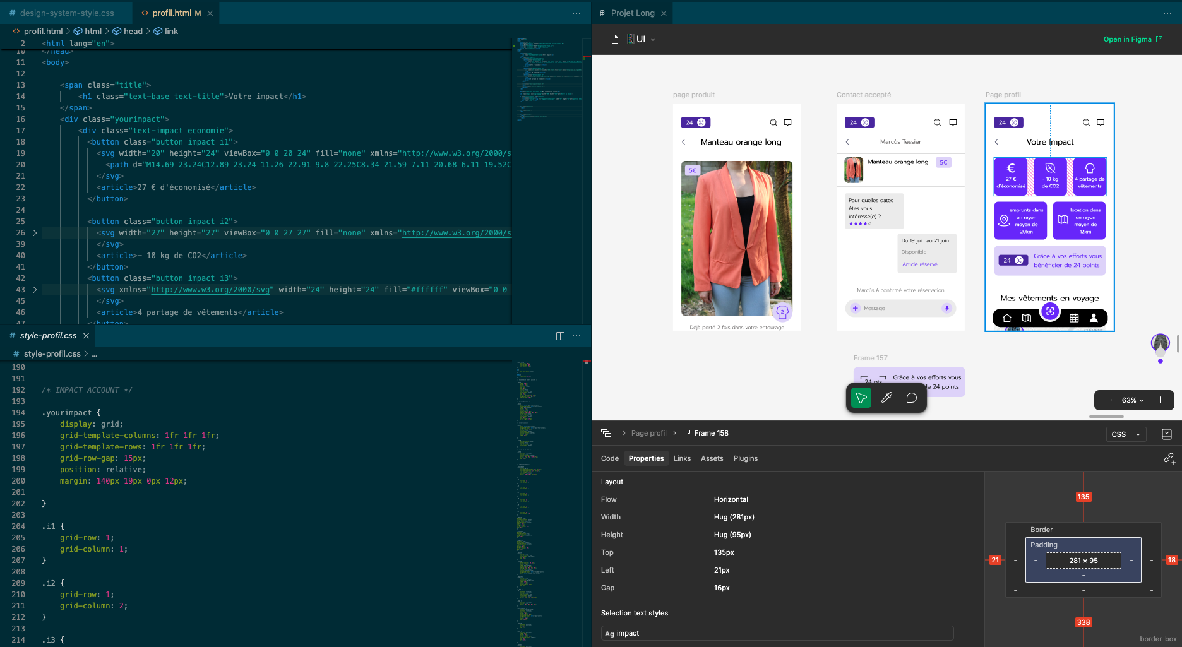Open the 63% zoom level dropdown
The width and height of the screenshot is (1182, 647).
(1133, 400)
